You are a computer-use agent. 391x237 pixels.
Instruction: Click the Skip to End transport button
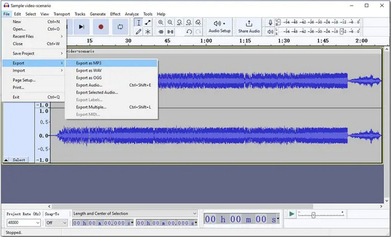pos(82,26)
